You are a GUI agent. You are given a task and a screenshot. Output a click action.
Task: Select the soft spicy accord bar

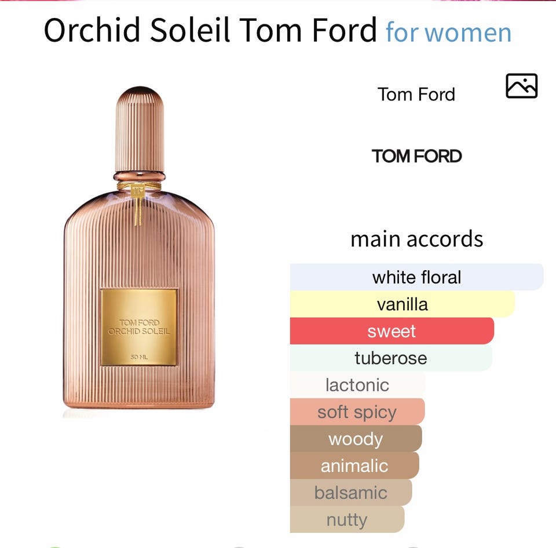click(357, 412)
